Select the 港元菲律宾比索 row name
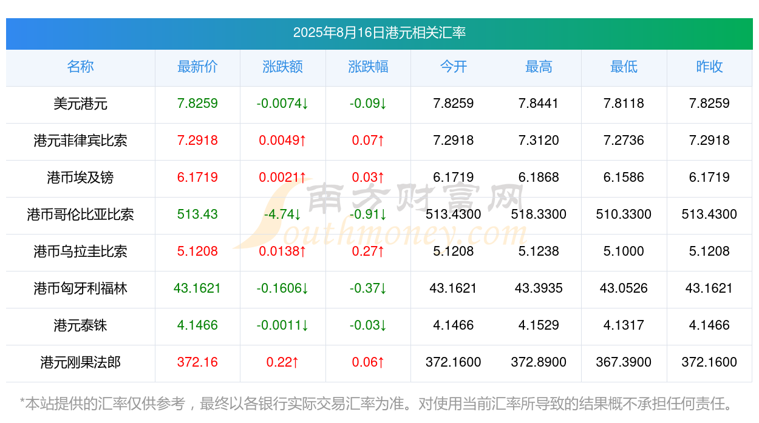 (x=80, y=141)
